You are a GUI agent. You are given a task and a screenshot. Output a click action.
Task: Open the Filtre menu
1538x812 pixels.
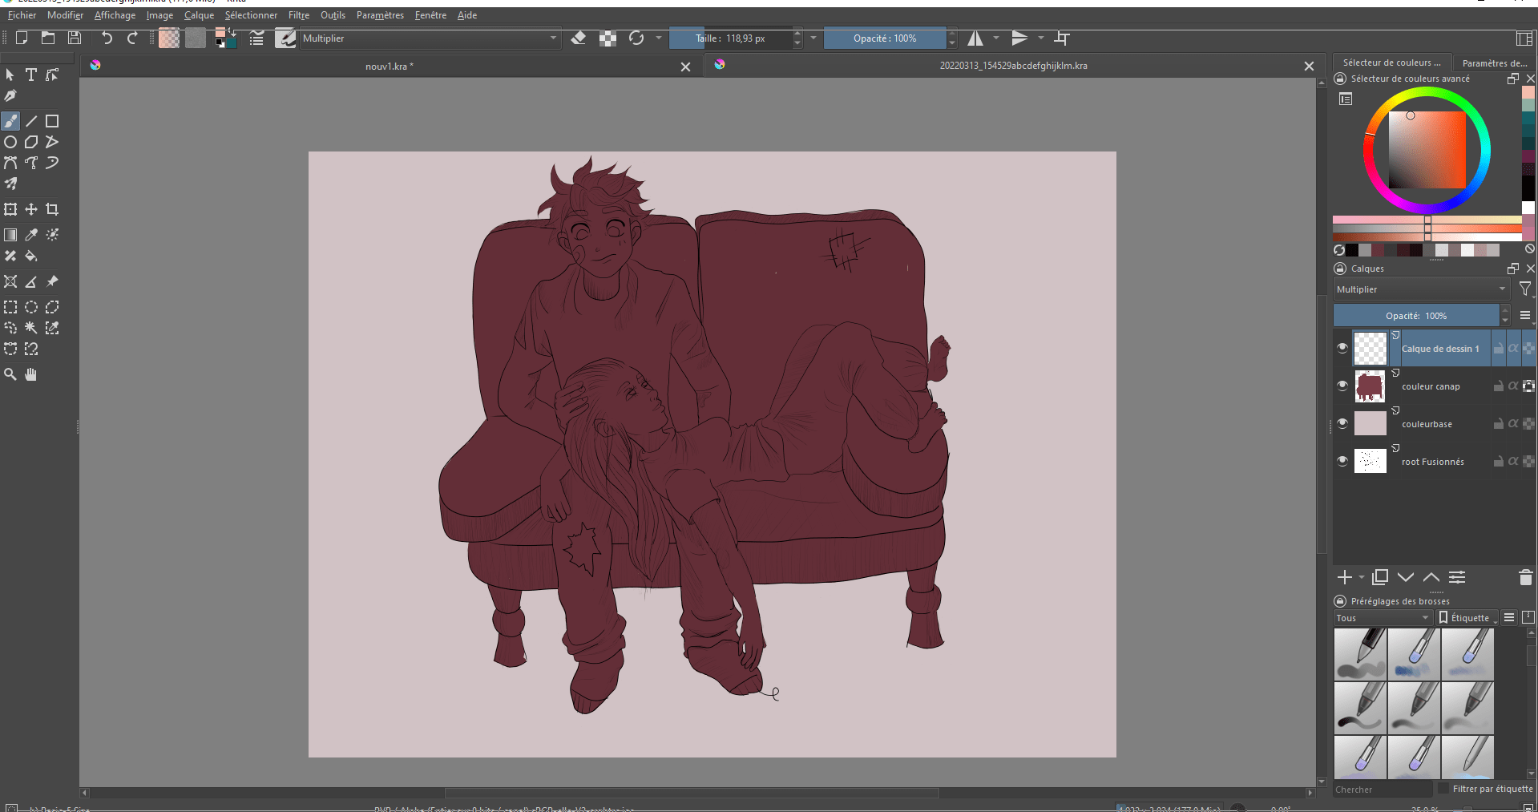298,15
